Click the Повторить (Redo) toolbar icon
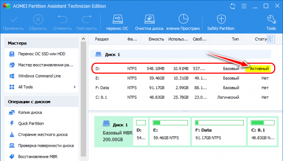 click(87, 19)
